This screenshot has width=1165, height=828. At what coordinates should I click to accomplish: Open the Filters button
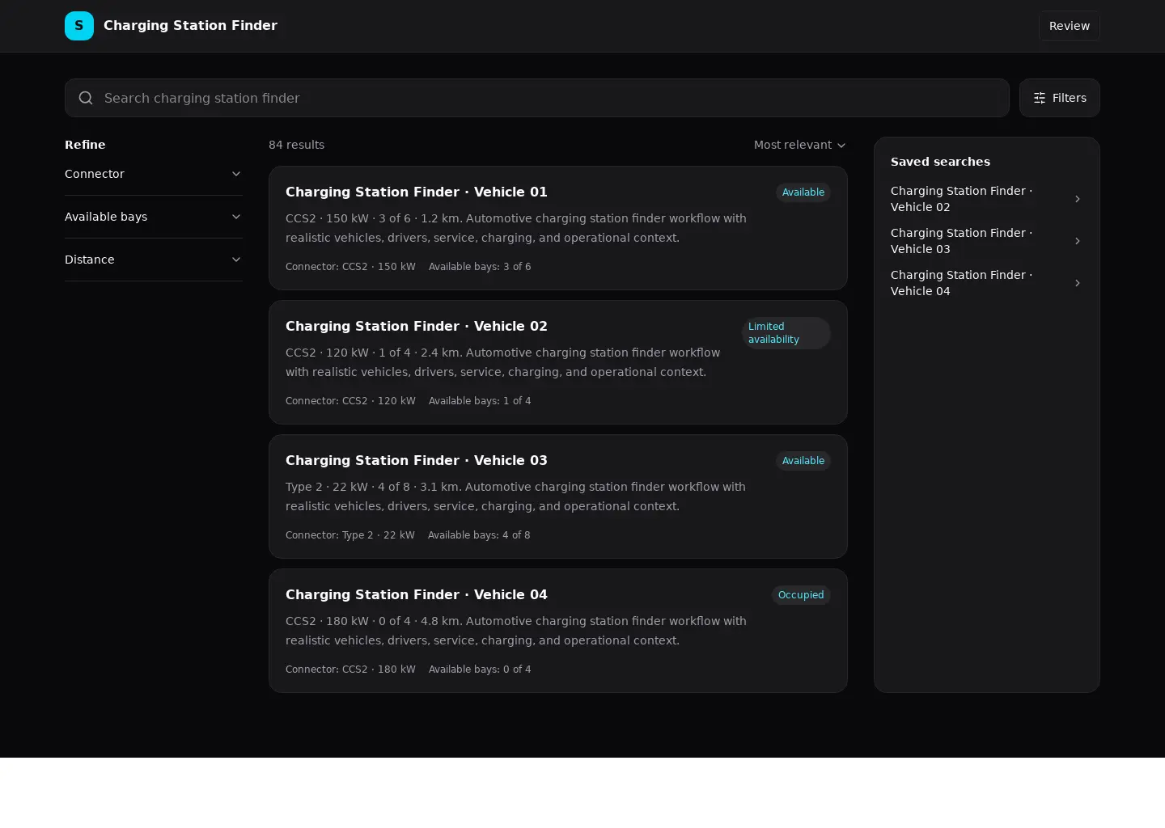point(1060,98)
